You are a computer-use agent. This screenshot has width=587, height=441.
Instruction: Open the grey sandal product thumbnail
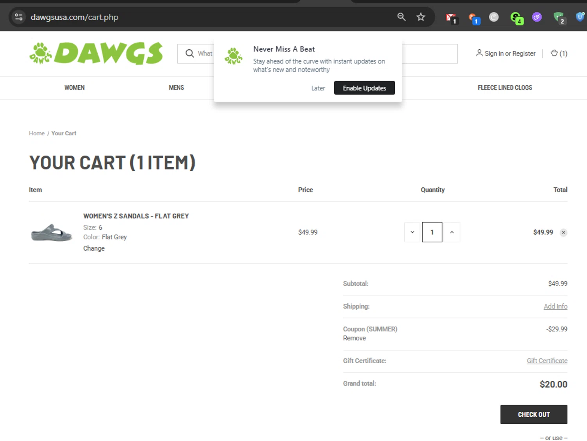coord(52,233)
